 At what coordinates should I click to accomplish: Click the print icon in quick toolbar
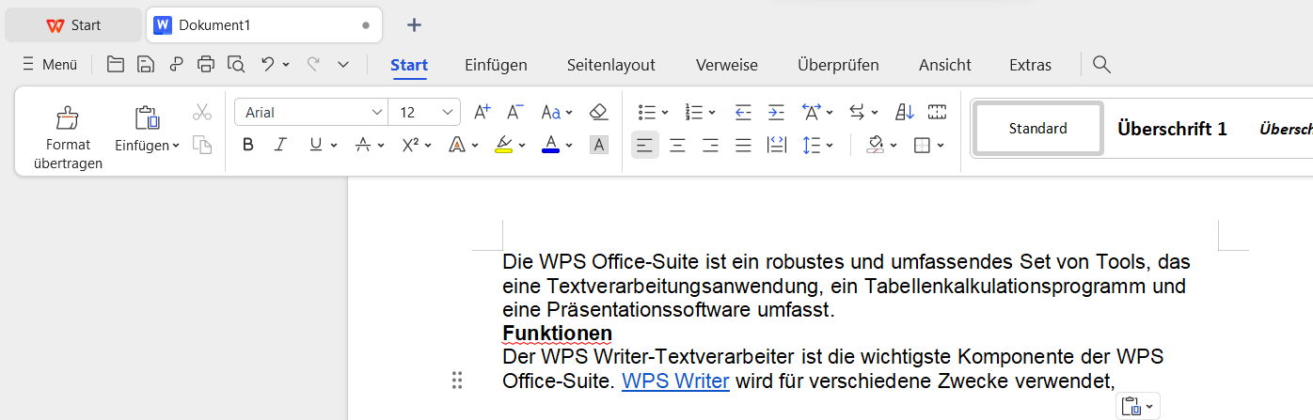point(206,64)
